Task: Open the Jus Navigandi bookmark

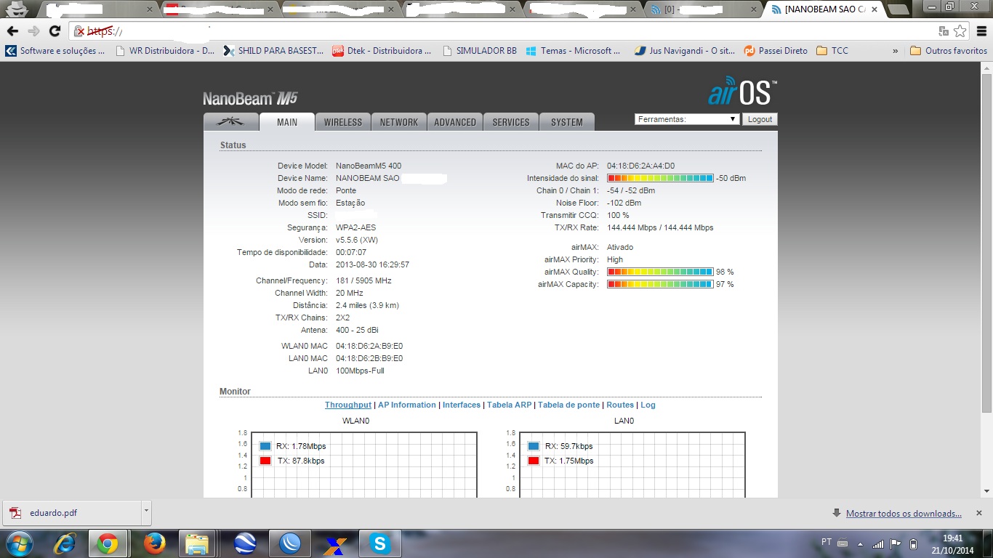Action: (x=685, y=51)
